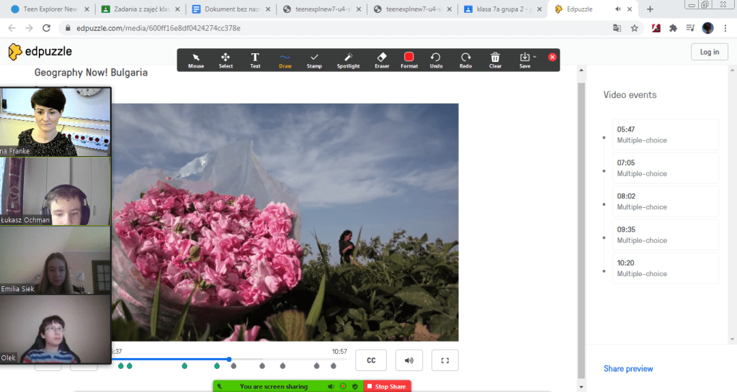The height and width of the screenshot is (392, 737).
Task: Open Format red color swatch
Action: (409, 58)
